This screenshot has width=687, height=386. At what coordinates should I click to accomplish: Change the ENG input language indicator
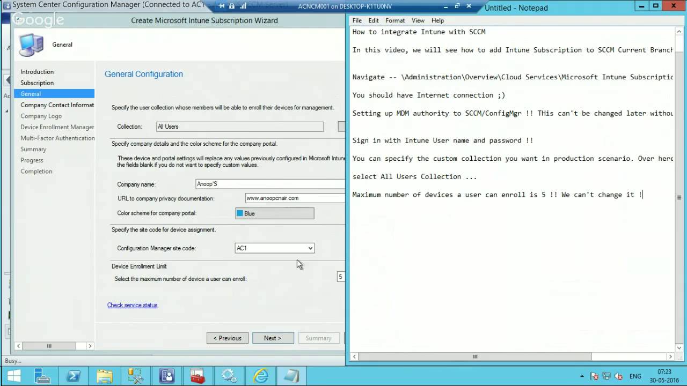[x=635, y=376]
